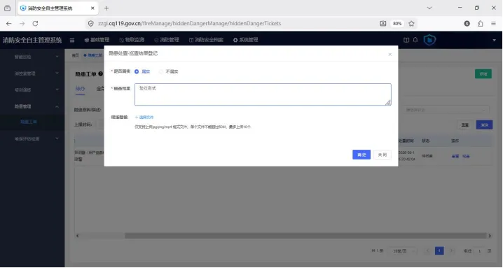Open the per-page count dropdown
The image size is (503, 268).
click(x=403, y=251)
